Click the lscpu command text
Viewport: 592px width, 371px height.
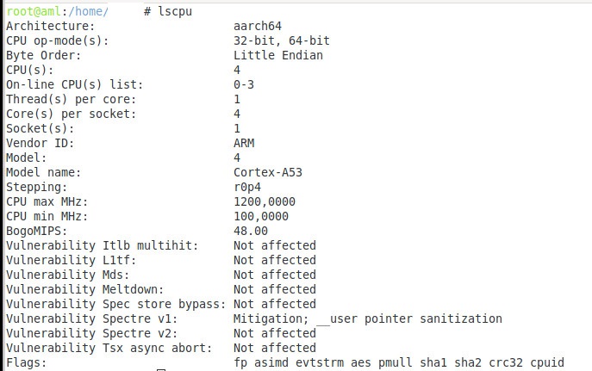click(178, 11)
